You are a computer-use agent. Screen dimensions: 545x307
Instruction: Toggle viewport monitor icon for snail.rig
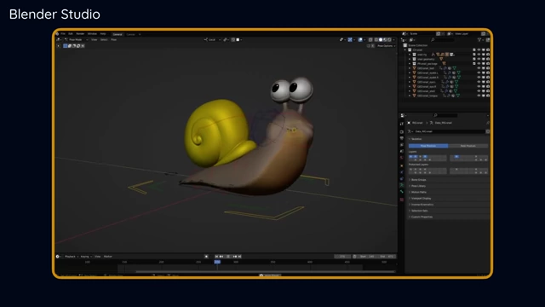[484, 55]
